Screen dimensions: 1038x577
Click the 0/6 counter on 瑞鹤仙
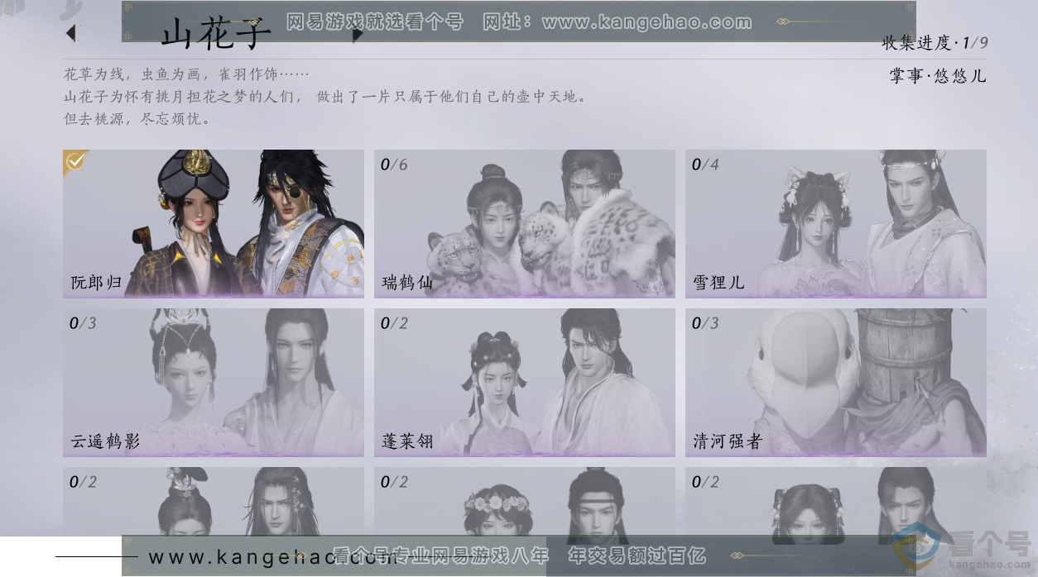(394, 165)
